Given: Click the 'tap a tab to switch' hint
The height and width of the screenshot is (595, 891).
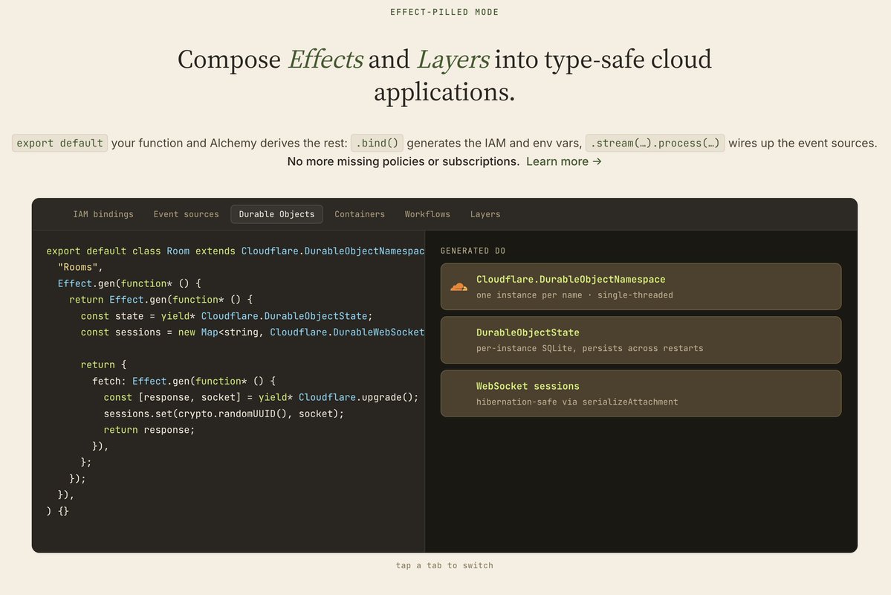Looking at the screenshot, I should [444, 565].
